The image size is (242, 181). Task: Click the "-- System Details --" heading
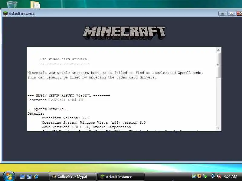(49, 109)
